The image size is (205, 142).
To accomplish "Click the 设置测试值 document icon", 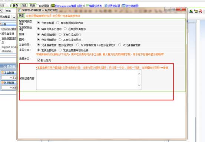I will pos(106,6).
